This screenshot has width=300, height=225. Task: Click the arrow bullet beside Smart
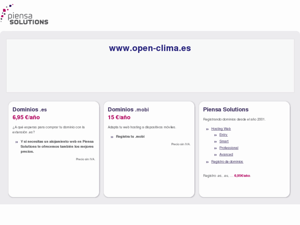click(x=215, y=142)
